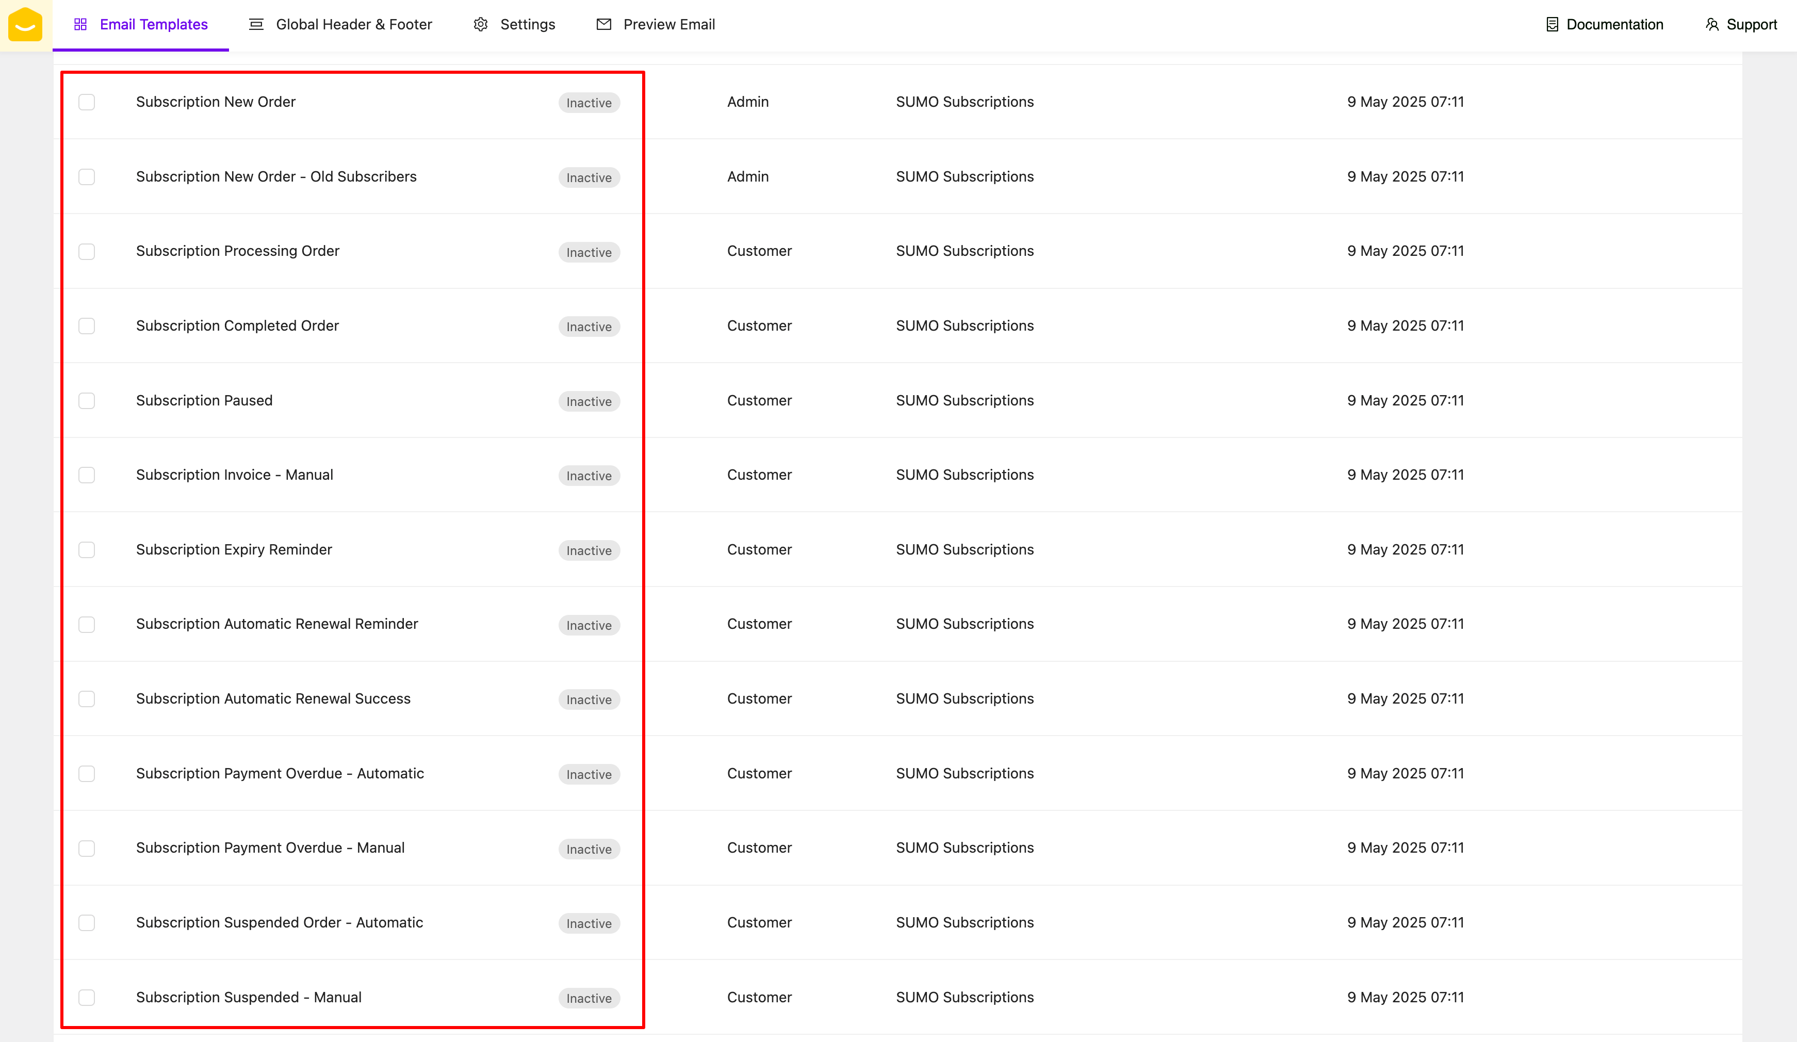Click the Settings gear icon
1797x1042 pixels.
[x=481, y=25]
